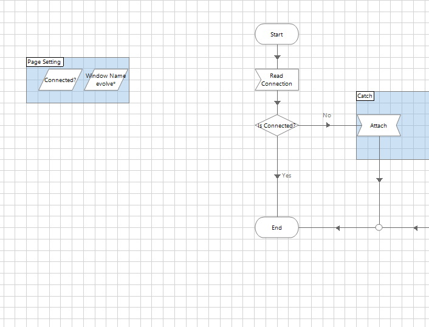
Task: Click the arrow on the Yes link
Action: click(277, 176)
